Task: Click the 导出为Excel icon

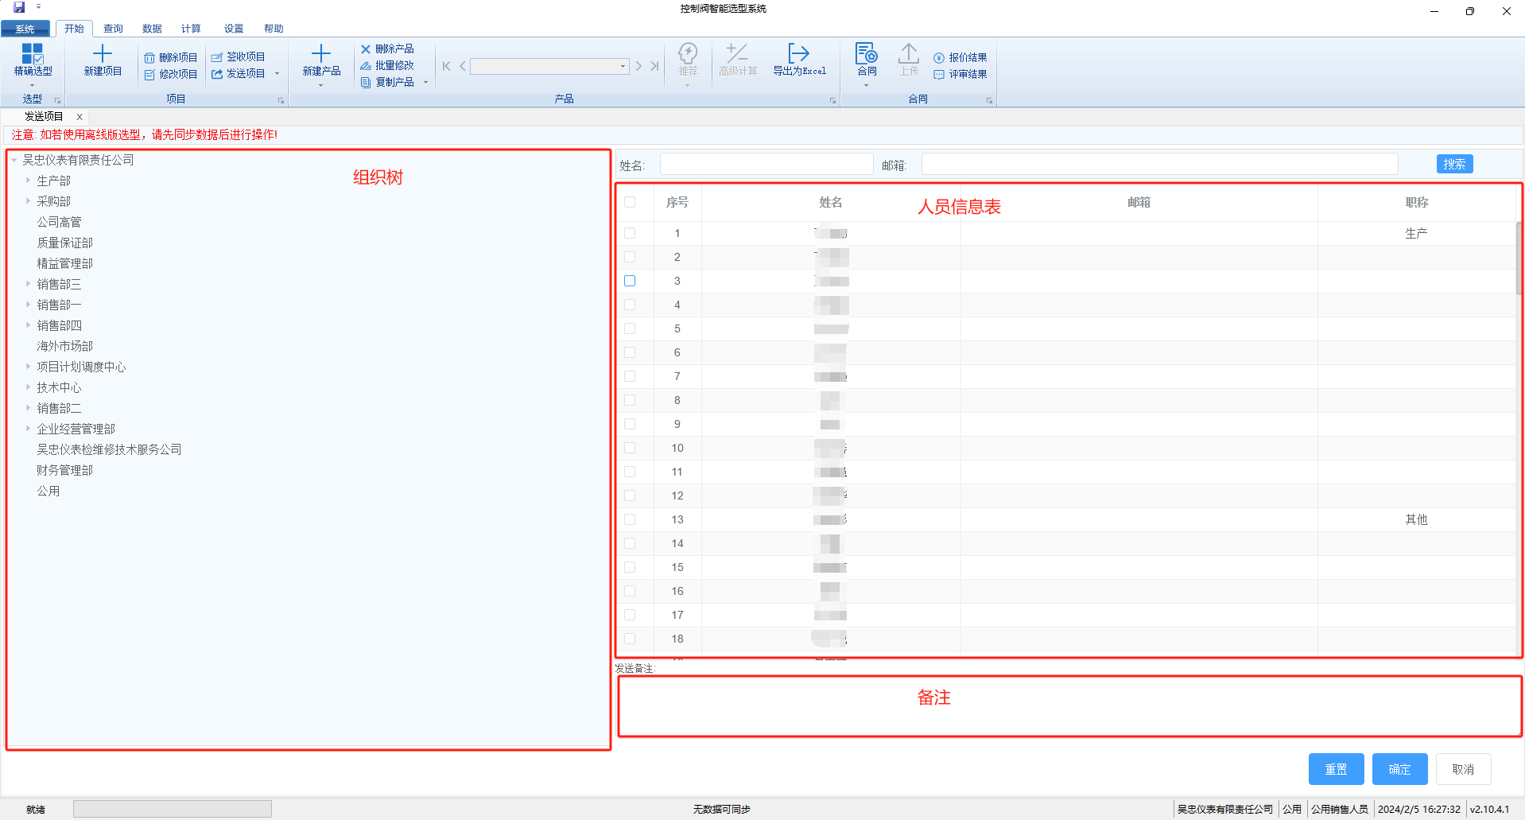Action: pos(798,54)
